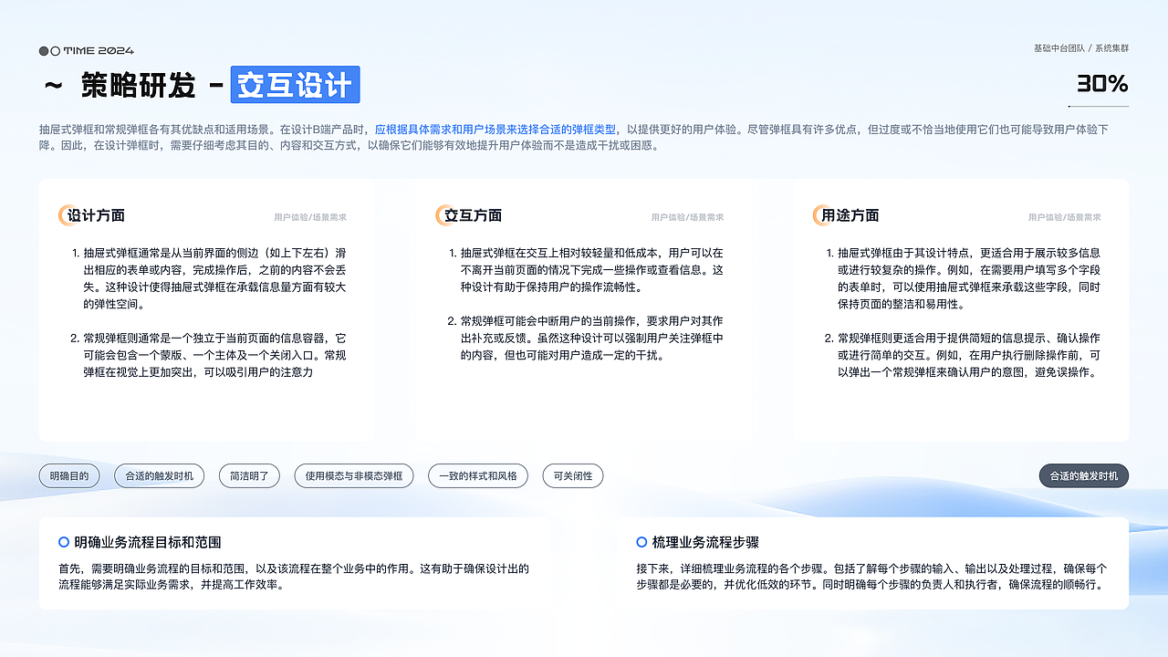
Task: Click the paragraph starting 首先，需要明确业务流程的目标
Action: coord(294,576)
